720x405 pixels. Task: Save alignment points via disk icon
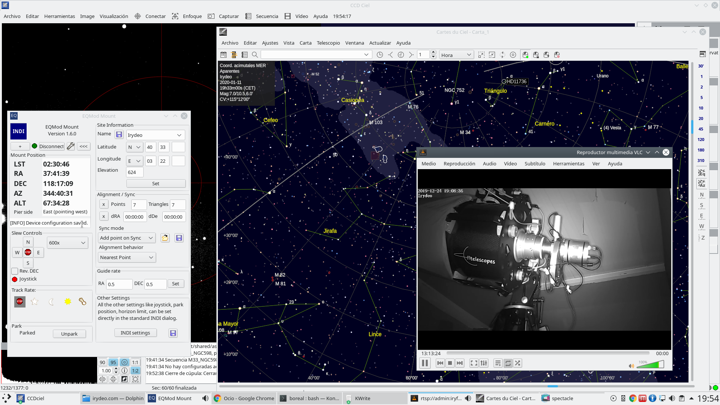179,238
